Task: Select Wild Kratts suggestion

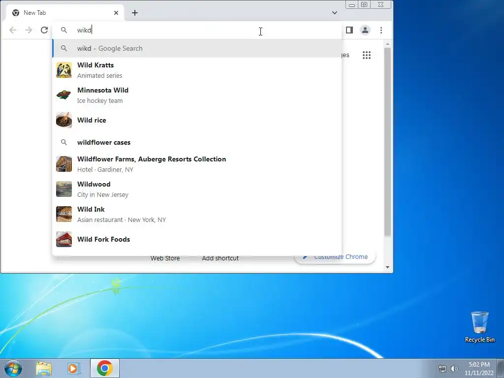Action: coord(197,70)
